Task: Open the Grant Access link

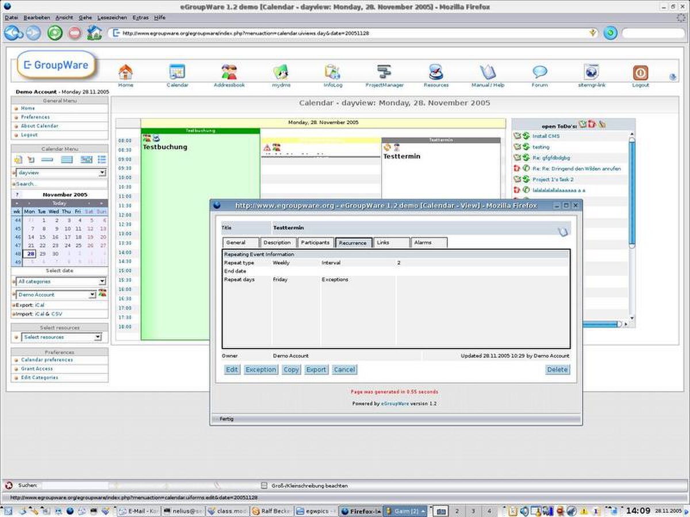Action: pos(37,369)
